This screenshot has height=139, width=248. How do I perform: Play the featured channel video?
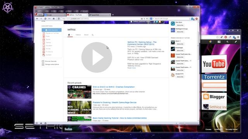[96, 58]
